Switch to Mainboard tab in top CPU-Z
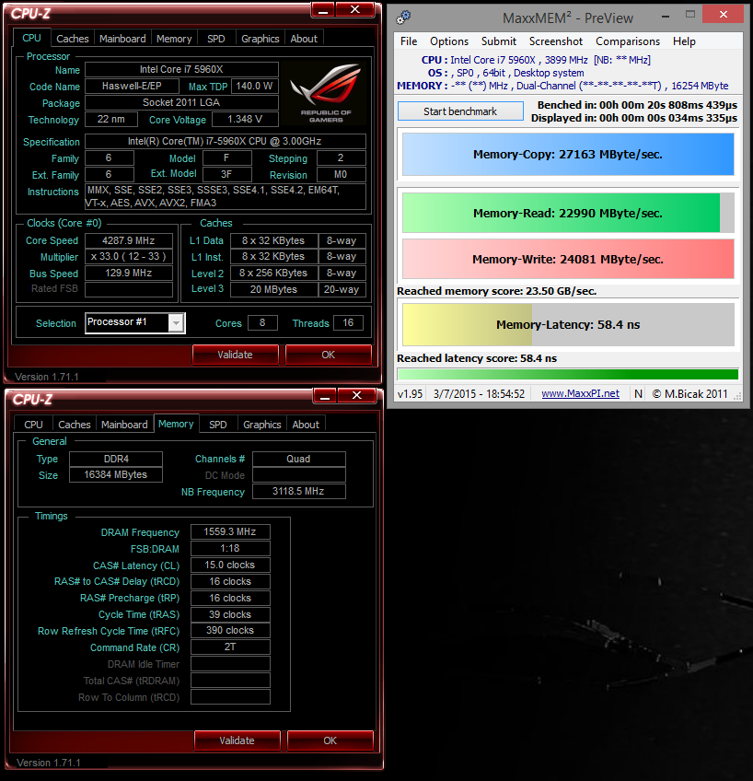 [122, 39]
